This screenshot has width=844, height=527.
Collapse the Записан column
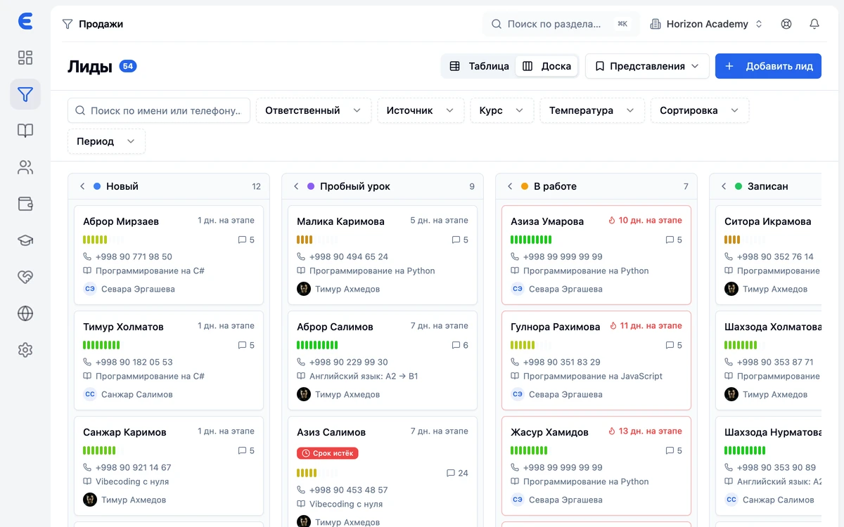tap(724, 186)
